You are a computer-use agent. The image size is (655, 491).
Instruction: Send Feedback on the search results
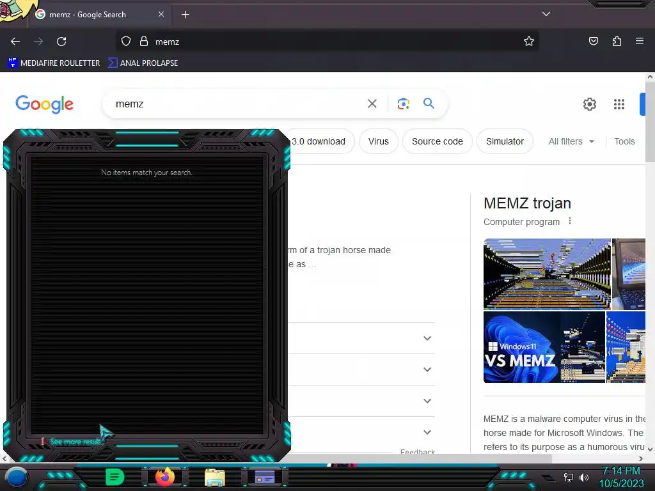(417, 451)
